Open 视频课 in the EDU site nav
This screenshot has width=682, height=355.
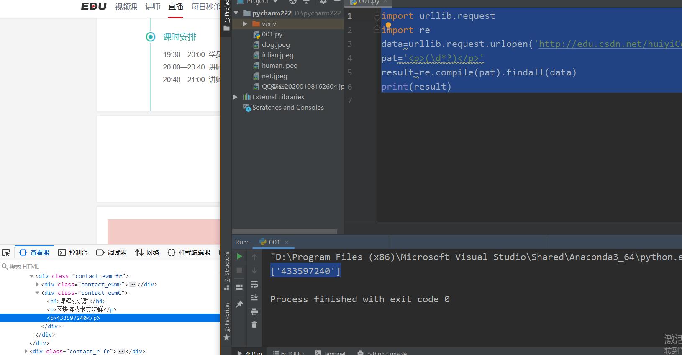coord(126,7)
